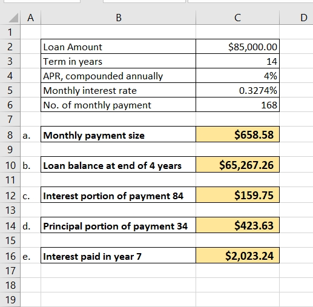The height and width of the screenshot is (307, 313).
Task: Click the select-all corner triangle
Action: click(x=13, y=18)
